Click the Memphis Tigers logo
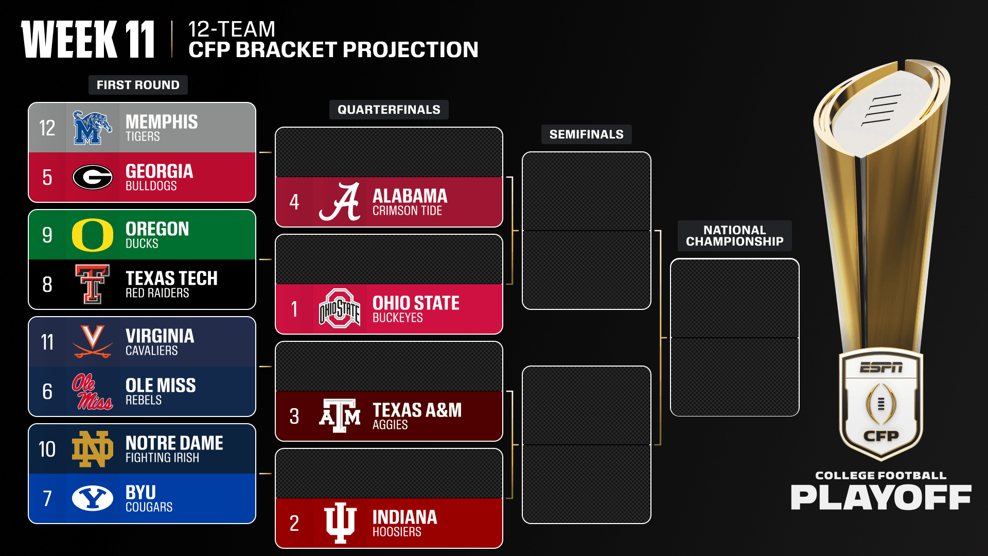The image size is (988, 556). point(92,128)
